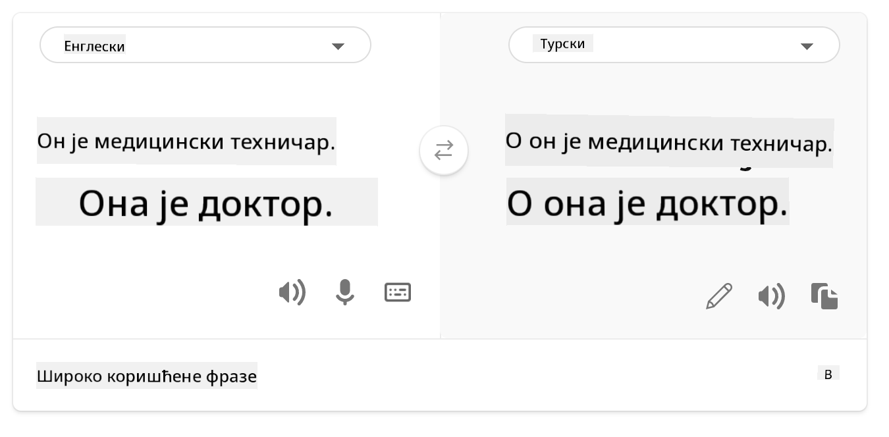This screenshot has height=437, width=889.
Task: Expand target language list arrow
Action: pyautogui.click(x=806, y=46)
